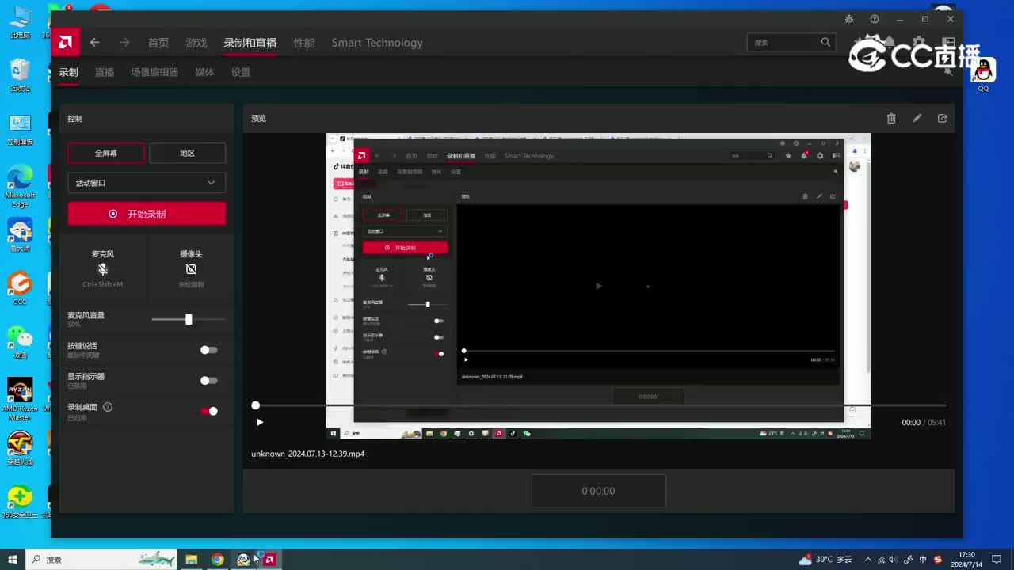1014x570 pixels.
Task: Open 360安全卫士 desktop icon
Action: click(20, 502)
